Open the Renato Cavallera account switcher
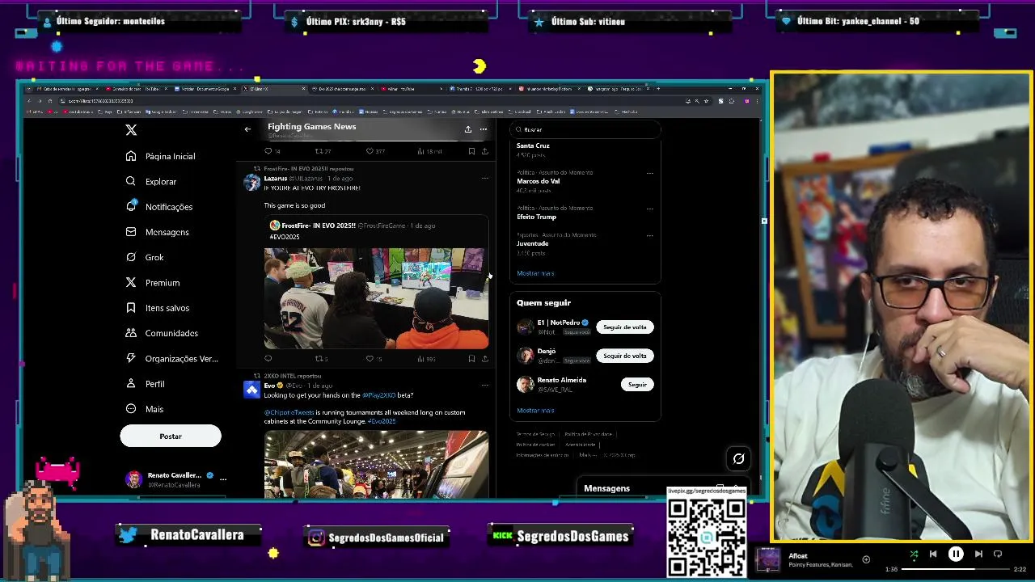This screenshot has width=1035, height=582. (x=177, y=479)
